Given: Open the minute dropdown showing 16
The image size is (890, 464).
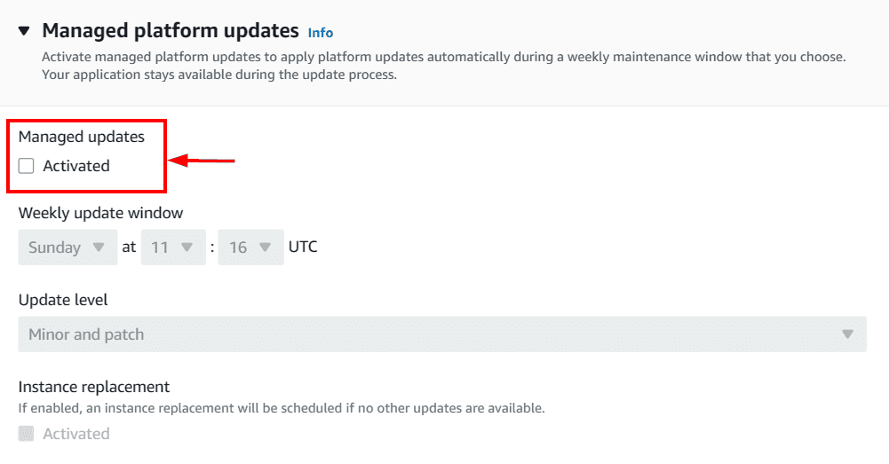Looking at the screenshot, I should click(x=250, y=248).
